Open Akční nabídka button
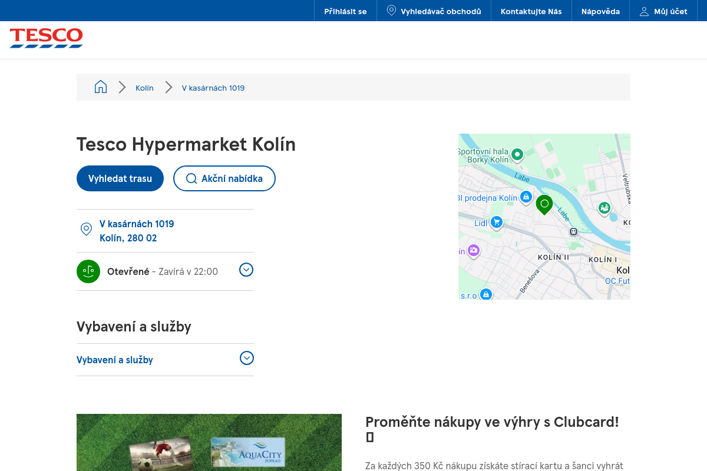Screen dimensions: 707x471 pos(224,178)
